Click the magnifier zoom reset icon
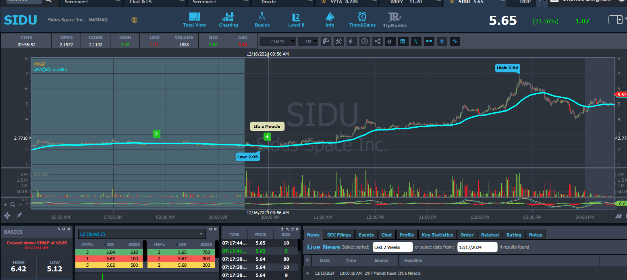This screenshot has width=627, height=280. (x=12, y=205)
